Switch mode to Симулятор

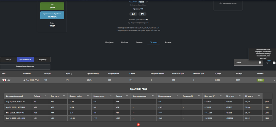[42, 59]
